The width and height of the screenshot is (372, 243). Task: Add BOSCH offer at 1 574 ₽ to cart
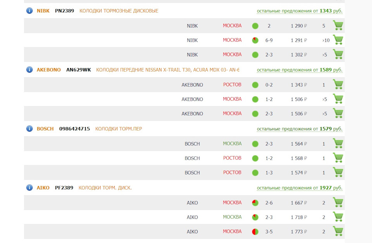[338, 172]
